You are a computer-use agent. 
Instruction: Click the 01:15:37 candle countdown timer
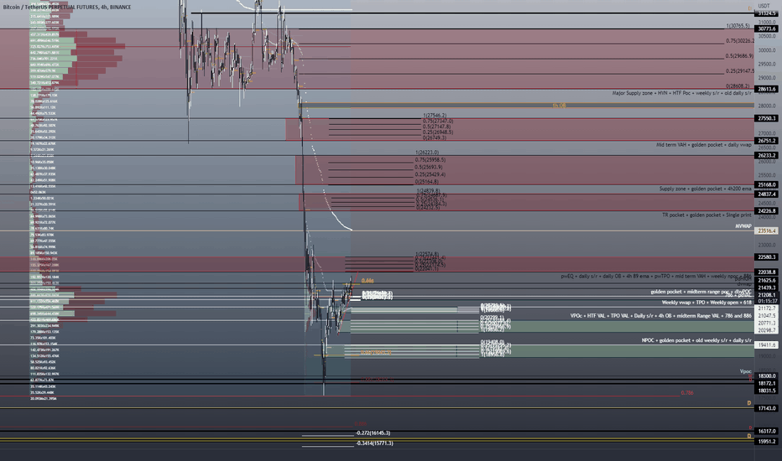(767, 301)
